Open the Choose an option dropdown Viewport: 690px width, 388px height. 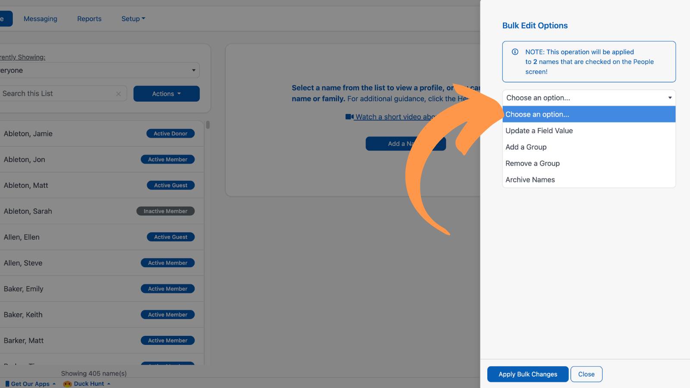tap(589, 98)
